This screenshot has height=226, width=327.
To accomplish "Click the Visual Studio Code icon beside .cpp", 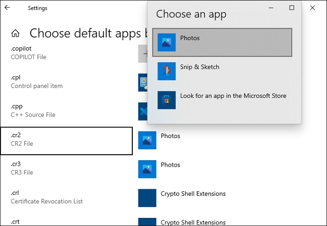I will [x=143, y=111].
